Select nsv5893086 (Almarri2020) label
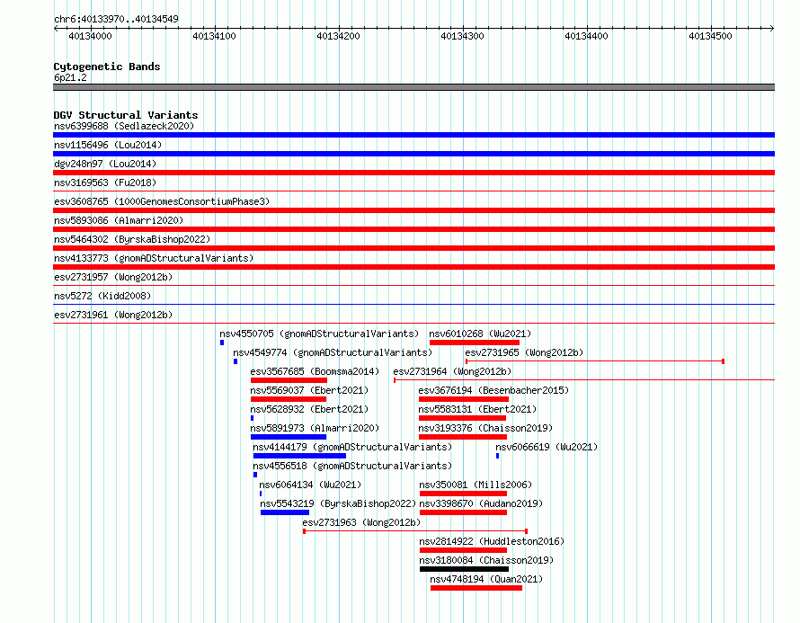The width and height of the screenshot is (800, 623). (x=119, y=220)
